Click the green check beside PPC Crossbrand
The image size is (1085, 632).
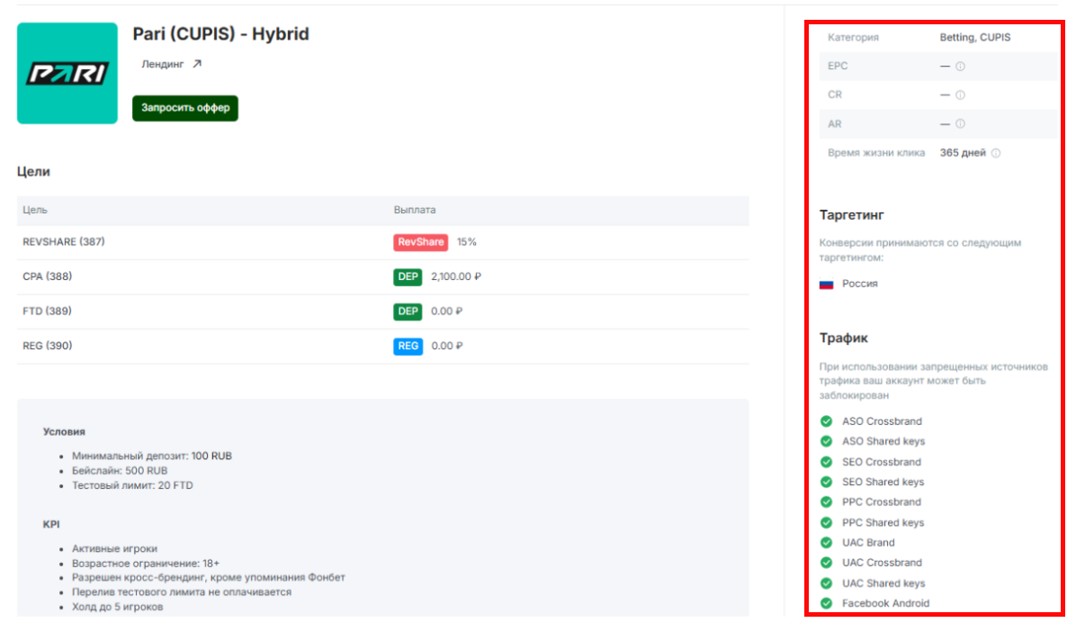(x=826, y=502)
